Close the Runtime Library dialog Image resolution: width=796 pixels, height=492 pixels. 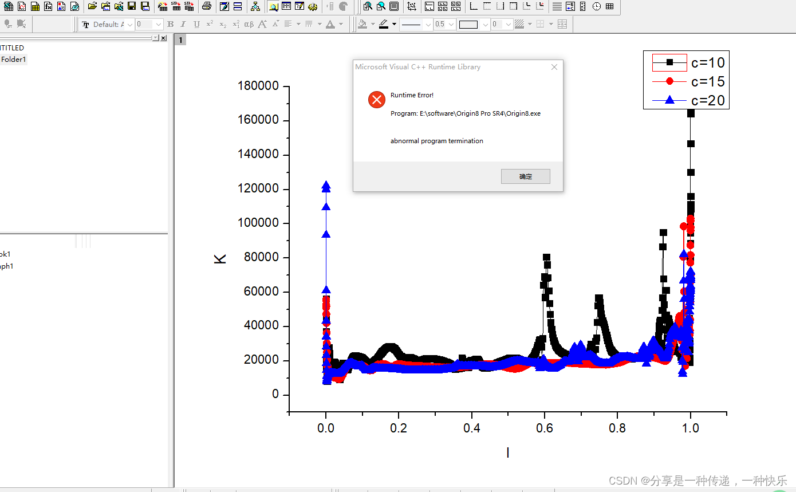554,67
